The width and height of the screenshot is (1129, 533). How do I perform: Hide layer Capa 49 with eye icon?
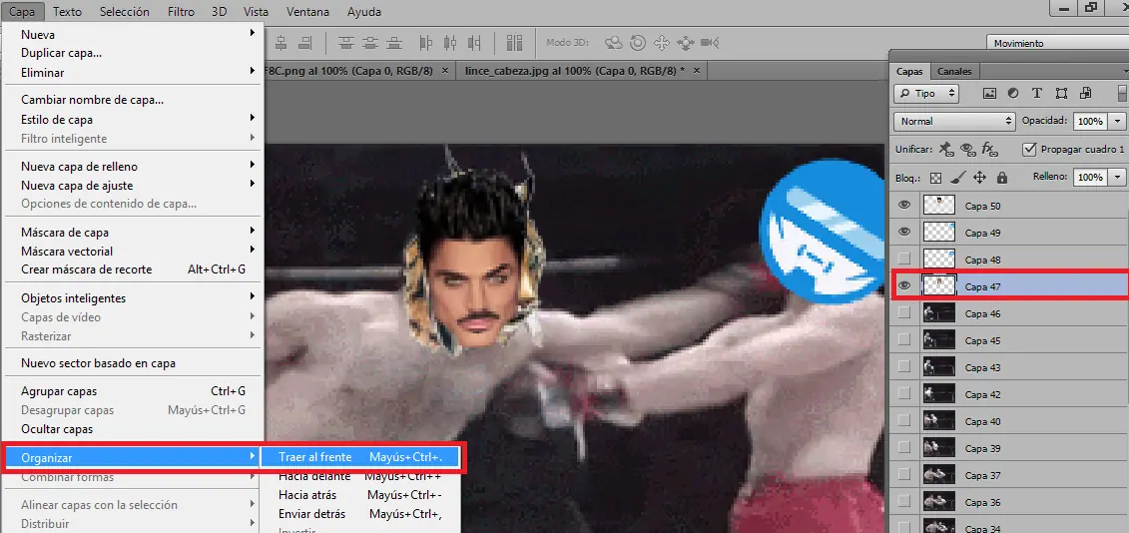(905, 232)
